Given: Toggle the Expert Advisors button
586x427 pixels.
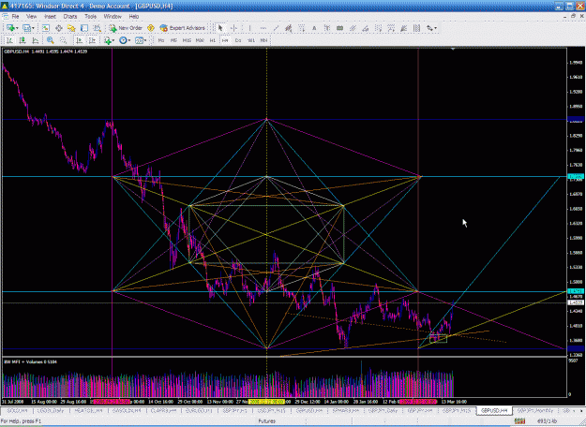Looking at the screenshot, I should (182, 28).
